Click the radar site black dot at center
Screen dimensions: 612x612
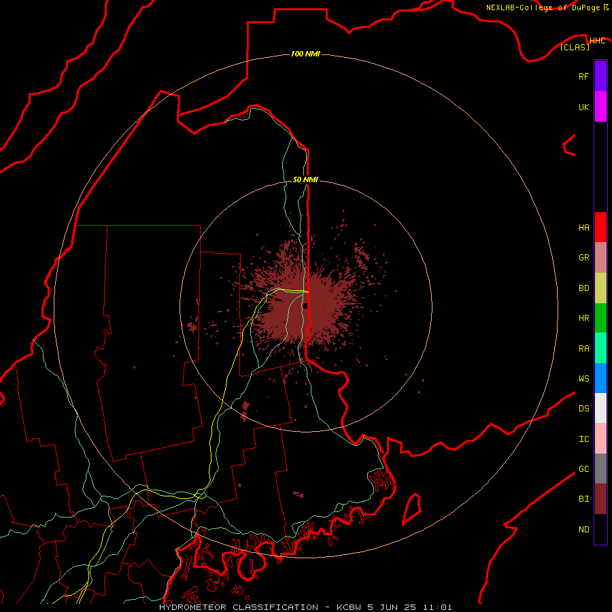305,306
